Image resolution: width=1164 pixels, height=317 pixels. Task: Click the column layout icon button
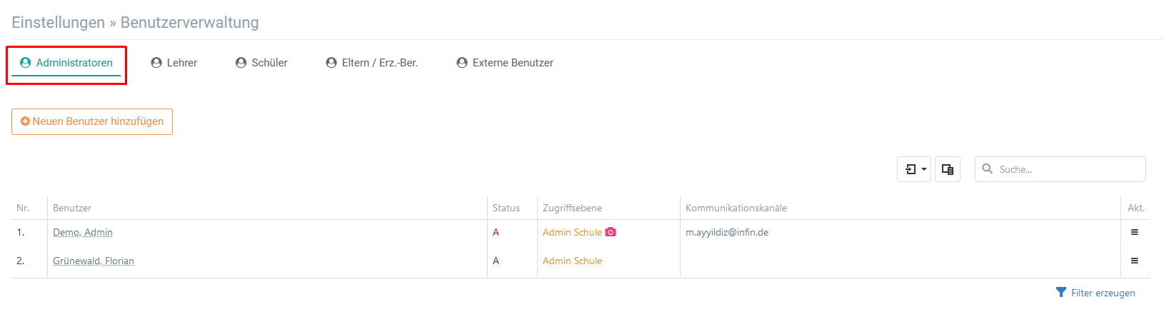click(x=948, y=169)
